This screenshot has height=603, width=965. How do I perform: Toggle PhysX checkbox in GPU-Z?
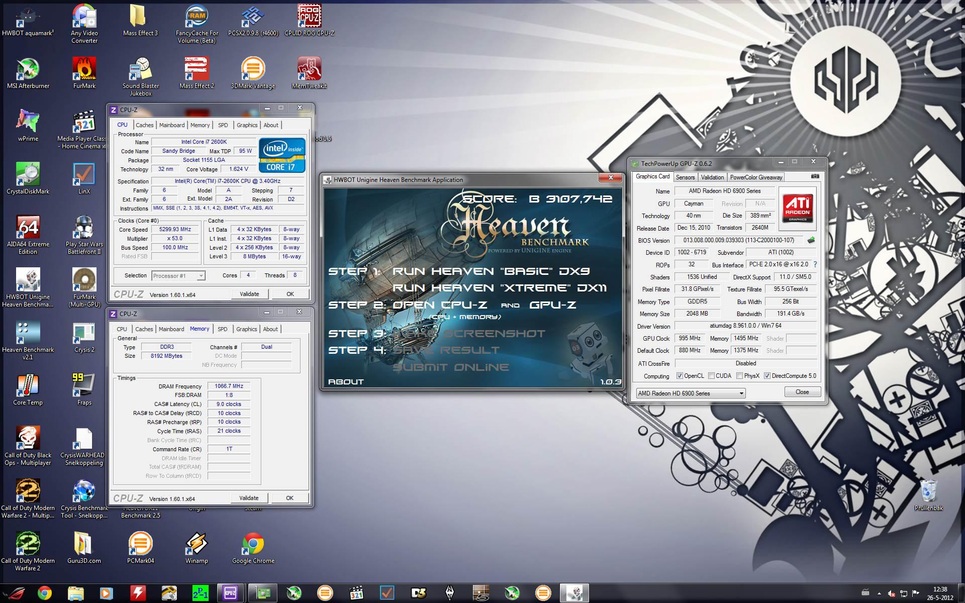pos(739,376)
